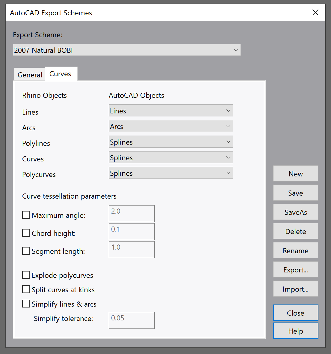331x354 pixels.
Task: Enable the Chord height checkbox
Action: (26, 233)
